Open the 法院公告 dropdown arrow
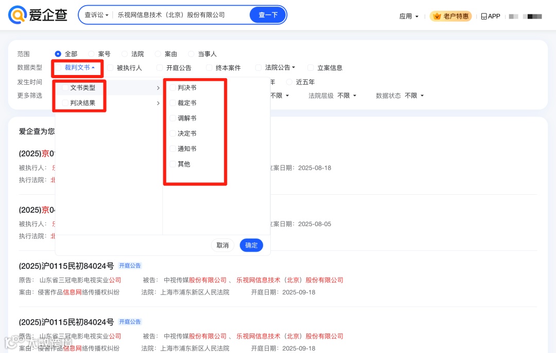Screen dimensions: 556x353 (293, 68)
